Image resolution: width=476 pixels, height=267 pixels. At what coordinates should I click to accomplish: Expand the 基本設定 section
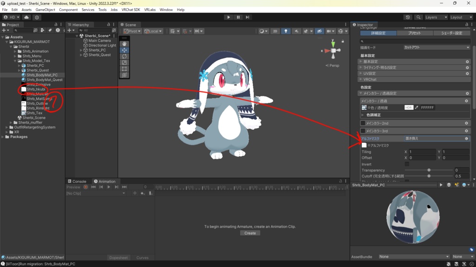[361, 62]
